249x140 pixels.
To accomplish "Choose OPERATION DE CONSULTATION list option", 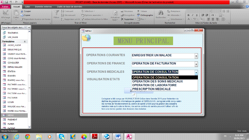I will 165,77.
